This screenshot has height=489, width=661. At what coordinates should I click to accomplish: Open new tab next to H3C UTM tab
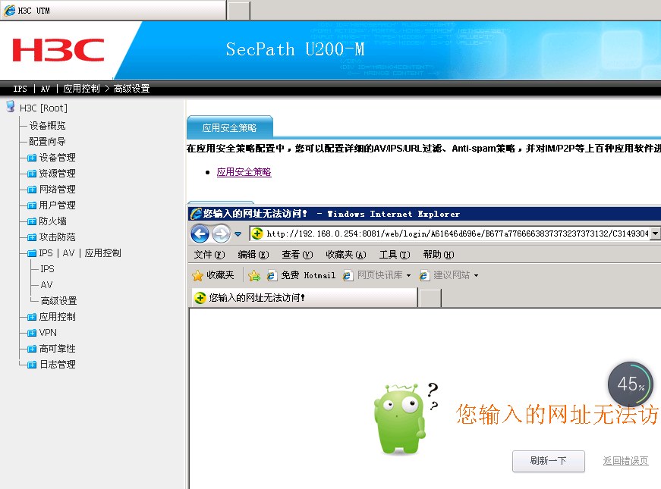[239, 11]
